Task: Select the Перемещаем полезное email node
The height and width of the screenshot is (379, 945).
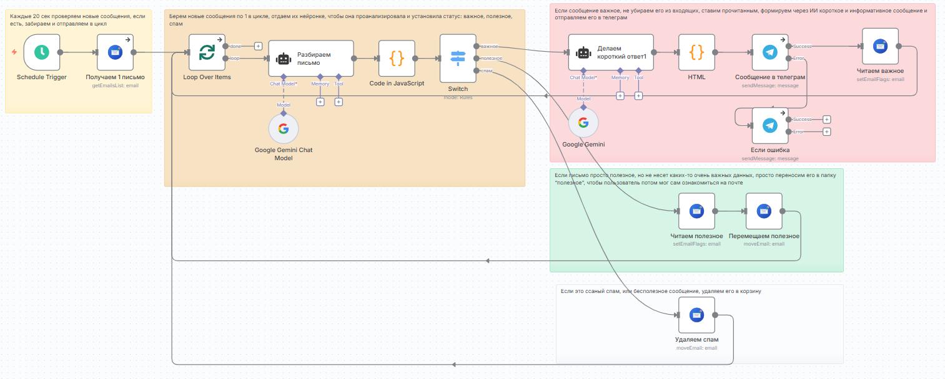Action: point(763,211)
